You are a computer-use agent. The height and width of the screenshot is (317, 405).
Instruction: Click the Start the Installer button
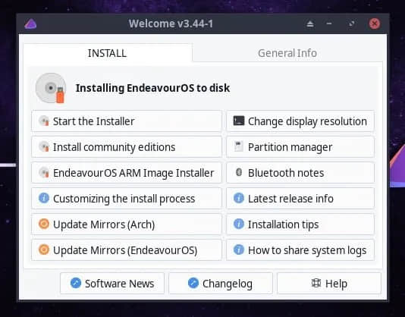[127, 121]
